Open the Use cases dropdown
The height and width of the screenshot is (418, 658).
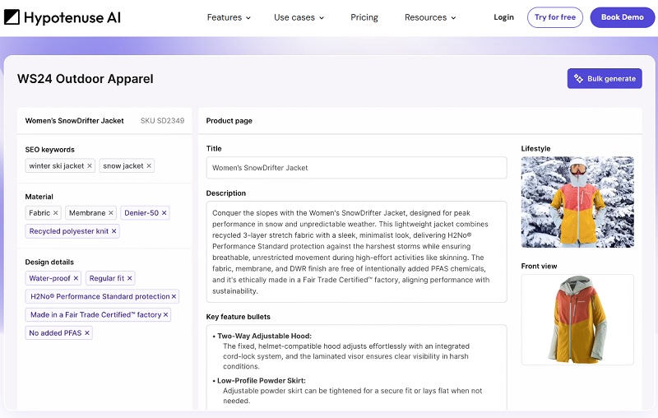[x=299, y=17]
